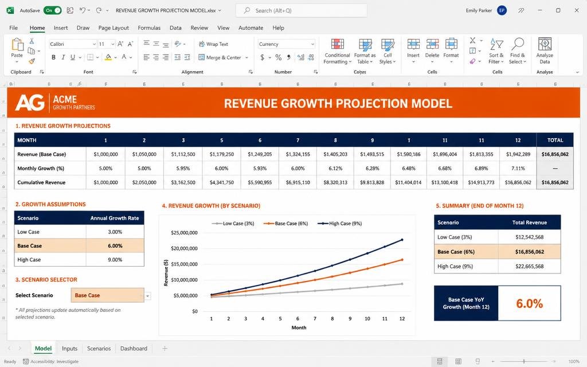
Task: Switch to Normal view in status bar
Action: [440, 361]
